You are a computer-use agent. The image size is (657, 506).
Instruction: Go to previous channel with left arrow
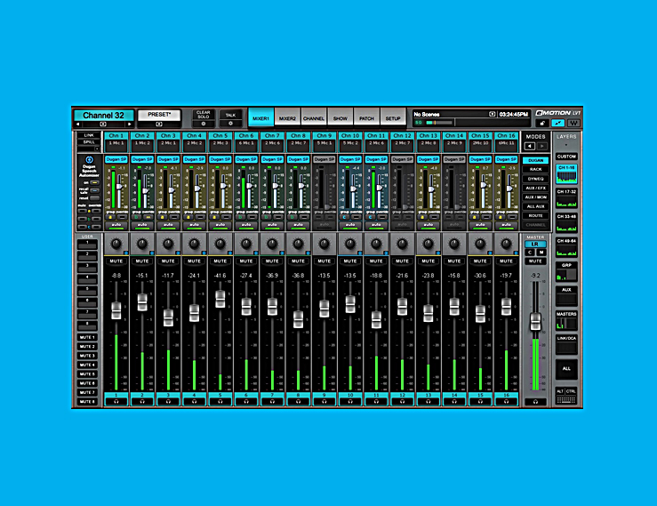(x=78, y=124)
